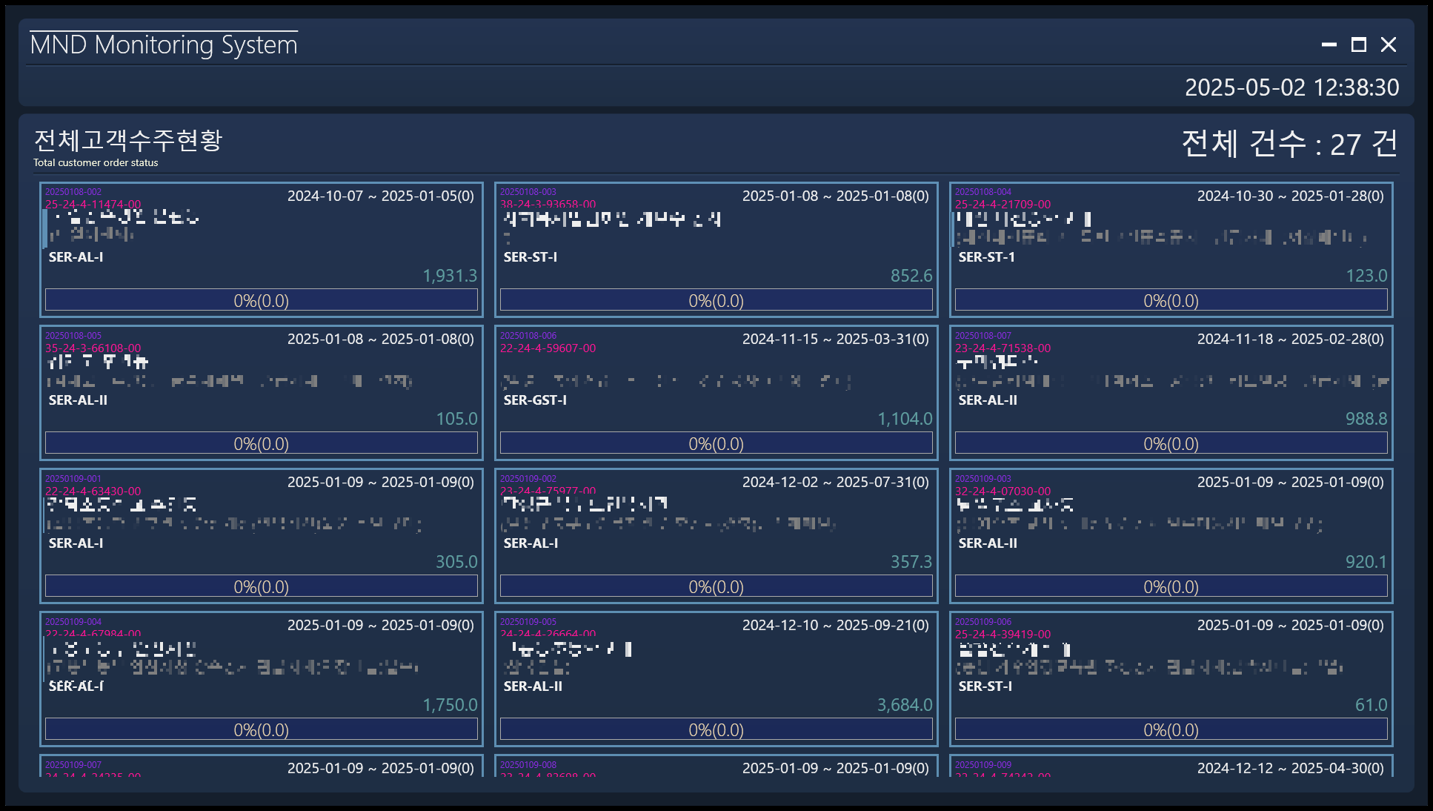The width and height of the screenshot is (1433, 811).
Task: Click the date range 2024-12-12 ~ 2025-04-30
Action: tap(1290, 768)
